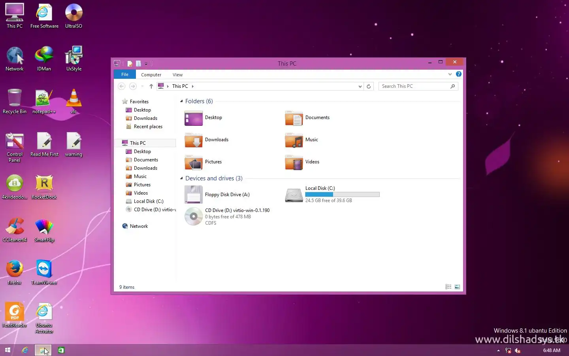
Task: Collapse the Devices and drives (3) group
Action: (181, 178)
